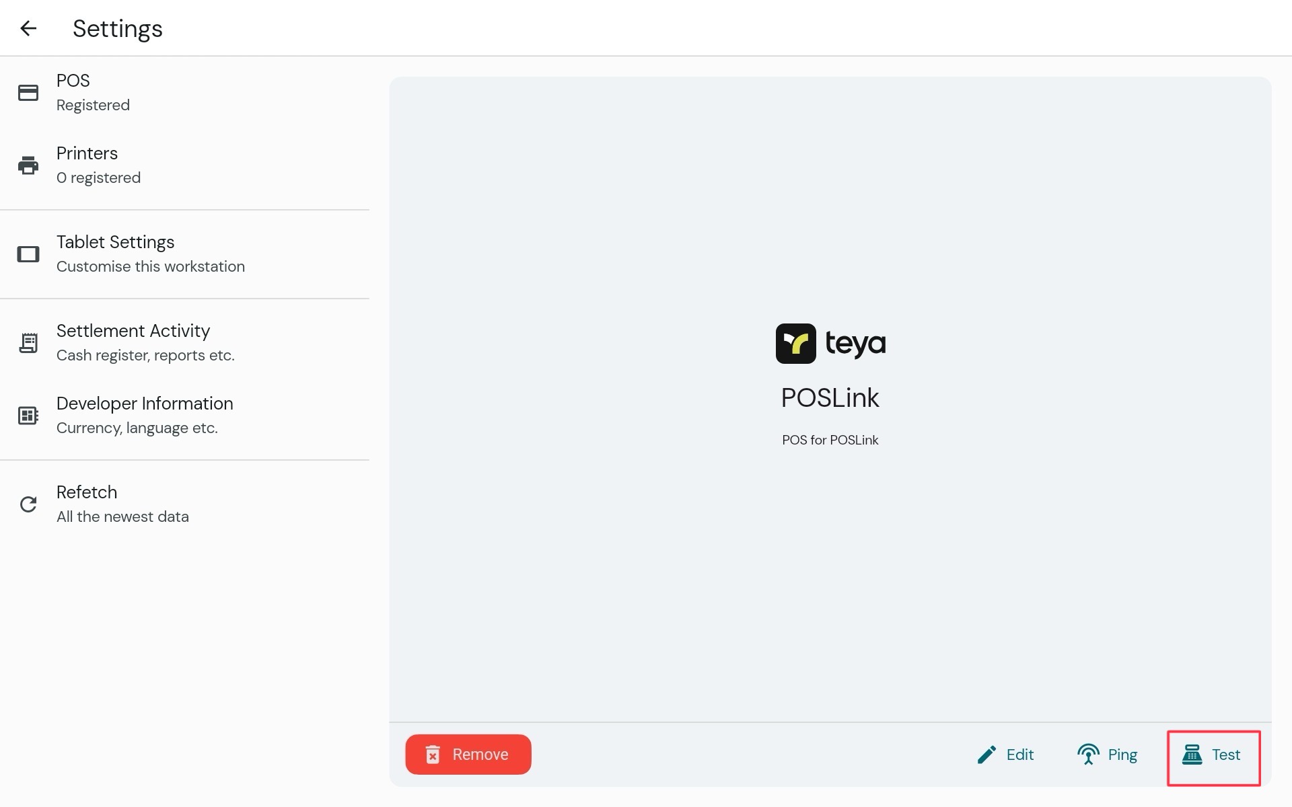Click the Settlement Activity receipt icon
The height and width of the screenshot is (807, 1292).
tap(28, 343)
